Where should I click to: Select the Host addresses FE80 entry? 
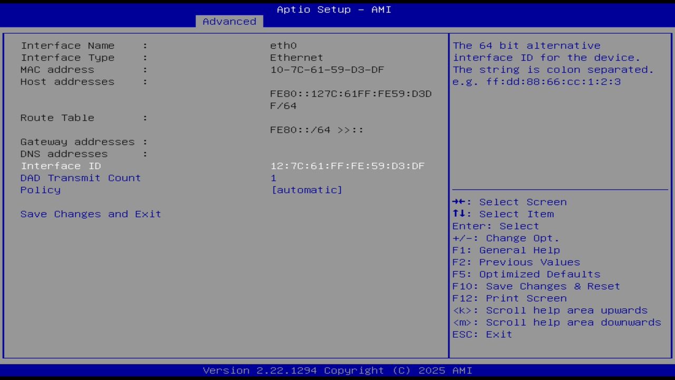click(351, 93)
